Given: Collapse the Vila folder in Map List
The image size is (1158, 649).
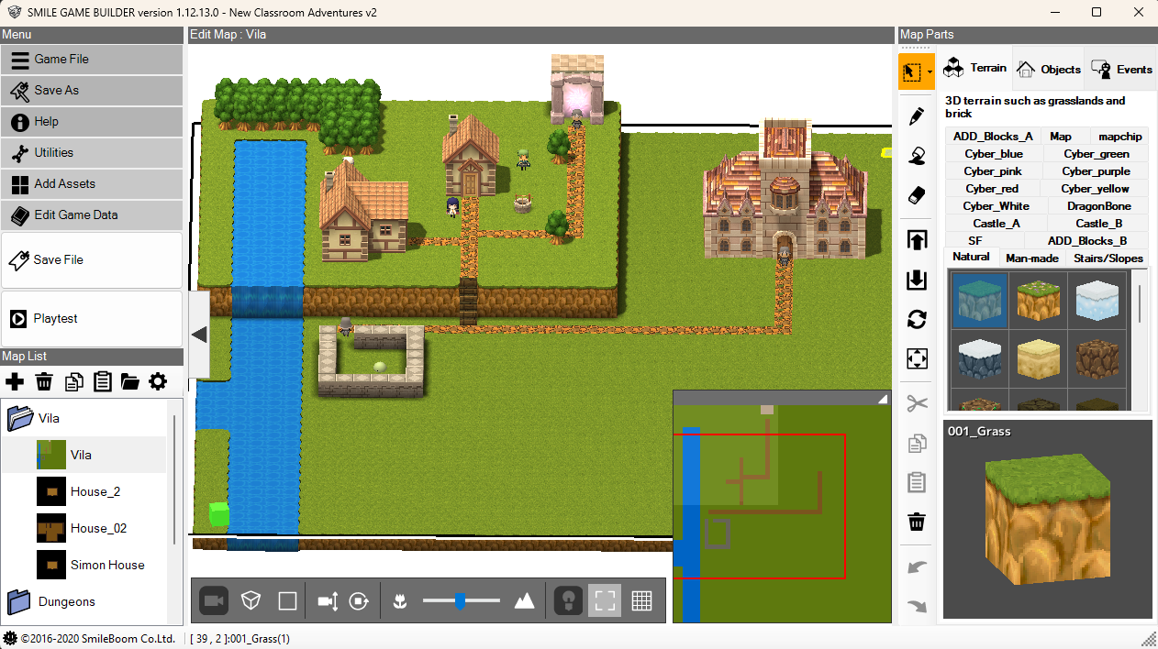Looking at the screenshot, I should click(20, 419).
